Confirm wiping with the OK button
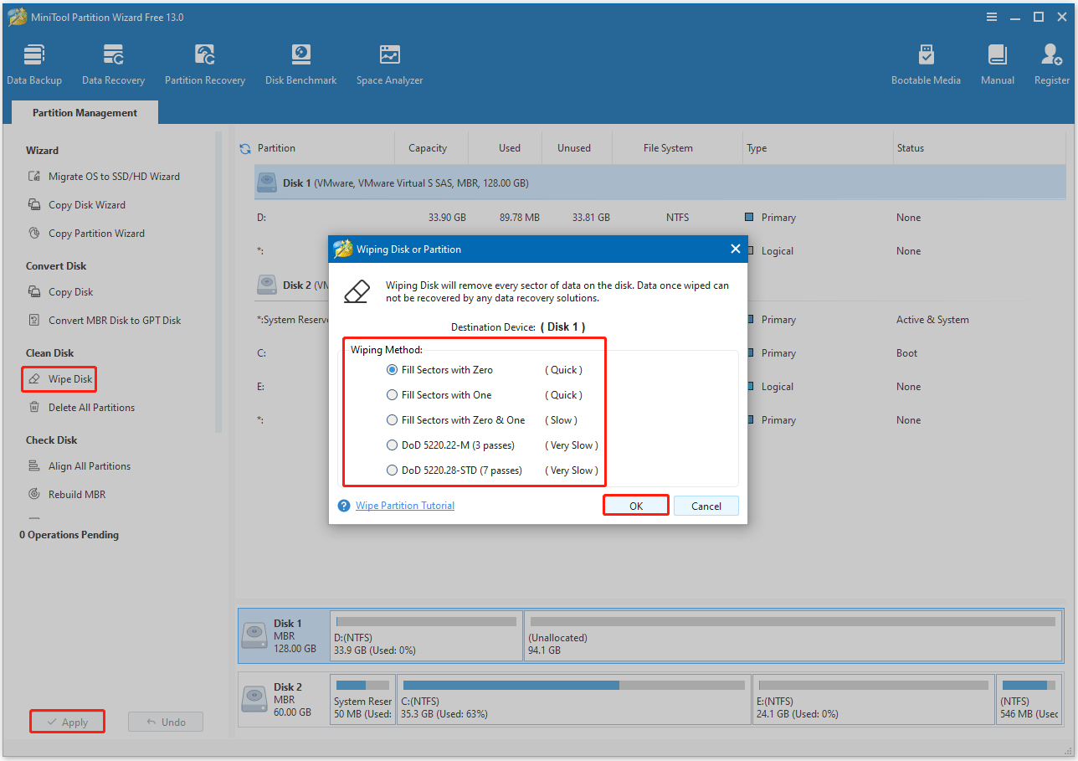Viewport: 1078px width, 761px height. [635, 505]
